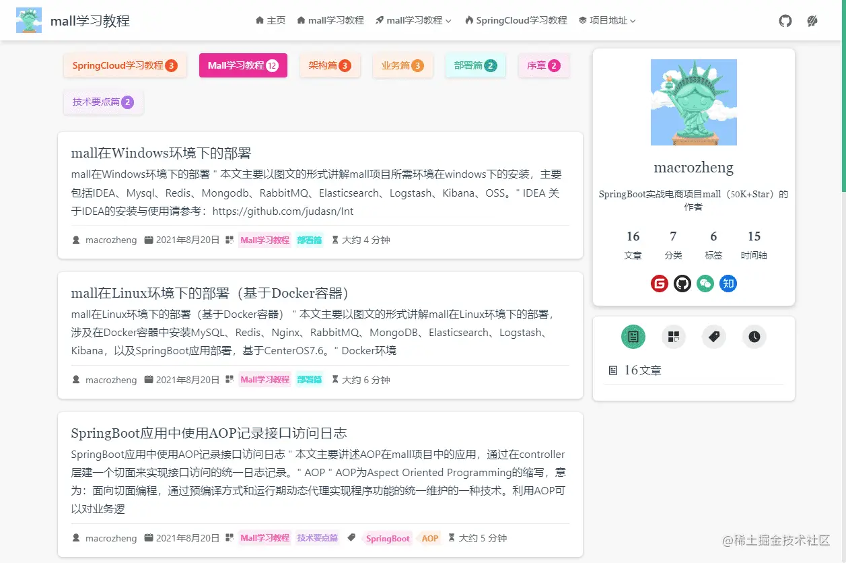The height and width of the screenshot is (563, 846).
Task: Select the articles icon tab in sidebar
Action: (x=633, y=337)
